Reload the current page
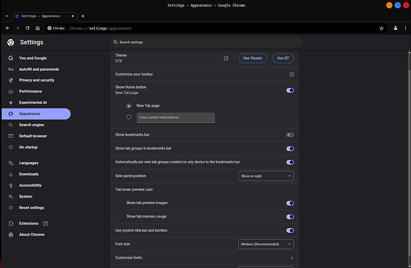The image size is (411, 268). pos(27,28)
